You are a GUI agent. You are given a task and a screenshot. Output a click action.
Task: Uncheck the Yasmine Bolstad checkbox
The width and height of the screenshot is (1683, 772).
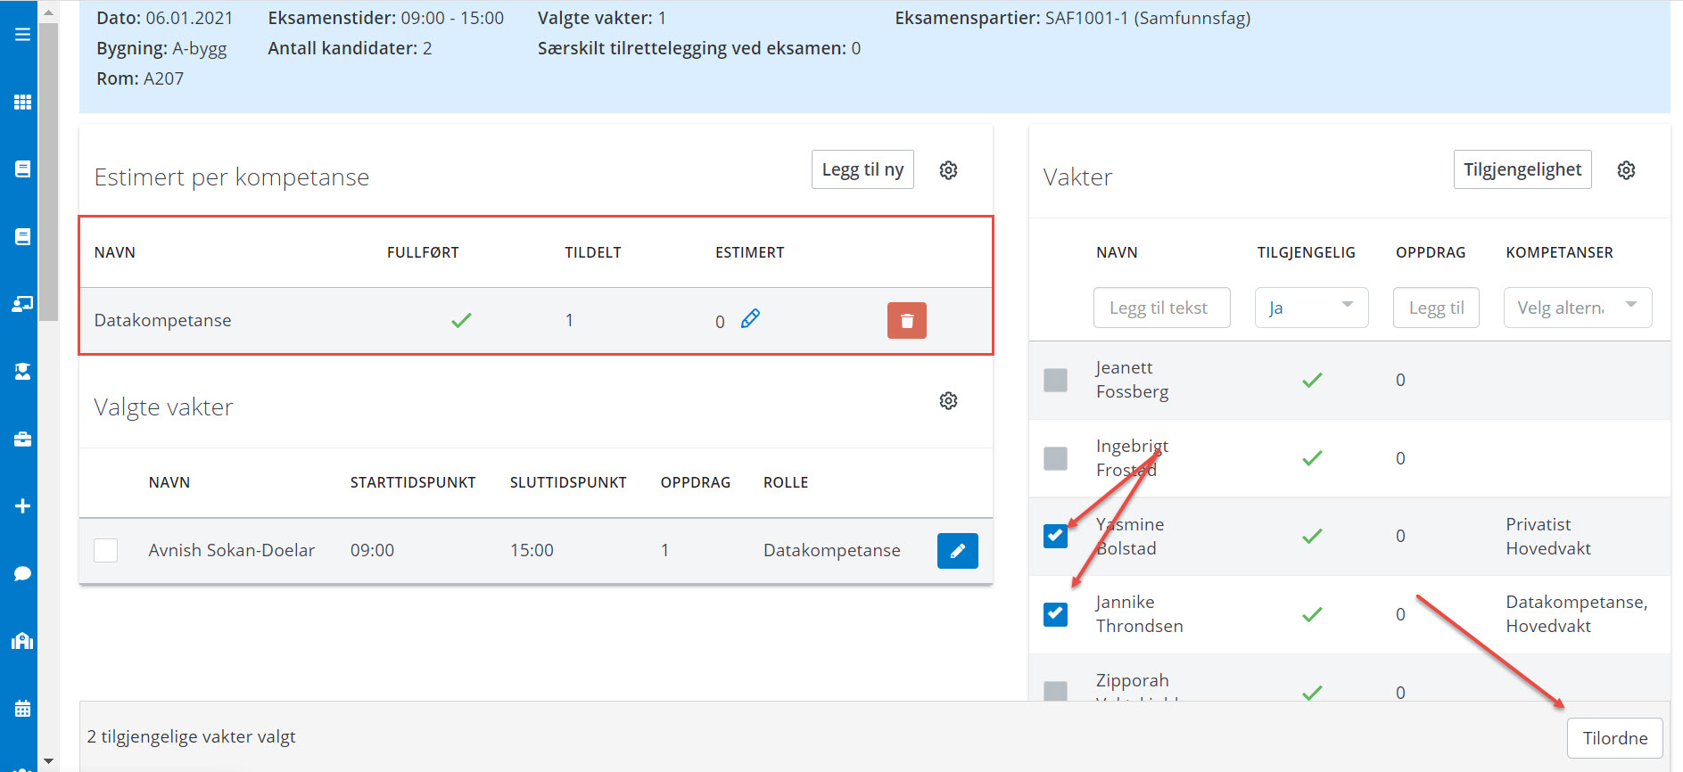[x=1055, y=536]
